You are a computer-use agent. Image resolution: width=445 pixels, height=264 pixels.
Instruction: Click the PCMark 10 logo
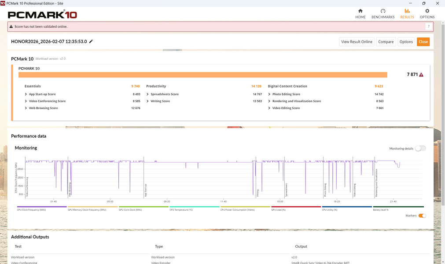tap(42, 15)
